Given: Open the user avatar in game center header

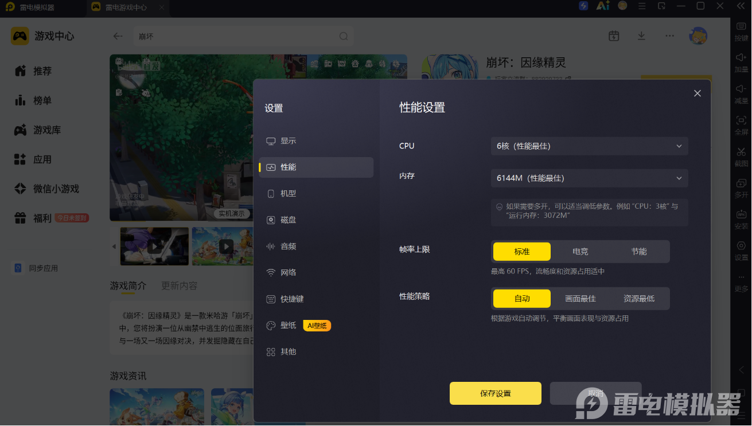Looking at the screenshot, I should coord(698,36).
